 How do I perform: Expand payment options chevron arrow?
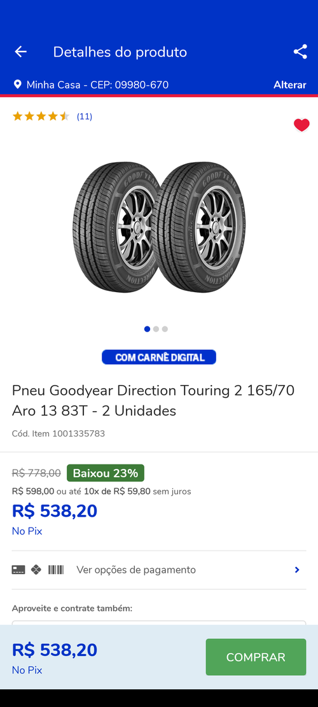[297, 570]
